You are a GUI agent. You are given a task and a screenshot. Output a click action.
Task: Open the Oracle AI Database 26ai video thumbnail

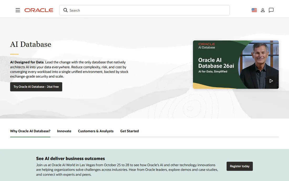(x=236, y=64)
